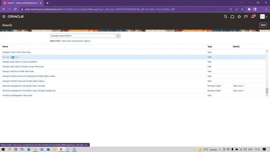Choose the Business Objects match filter link
The width and height of the screenshot is (270, 152).
(x=83, y=41)
